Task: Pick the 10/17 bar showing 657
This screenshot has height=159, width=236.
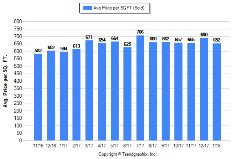Action: 178,92
